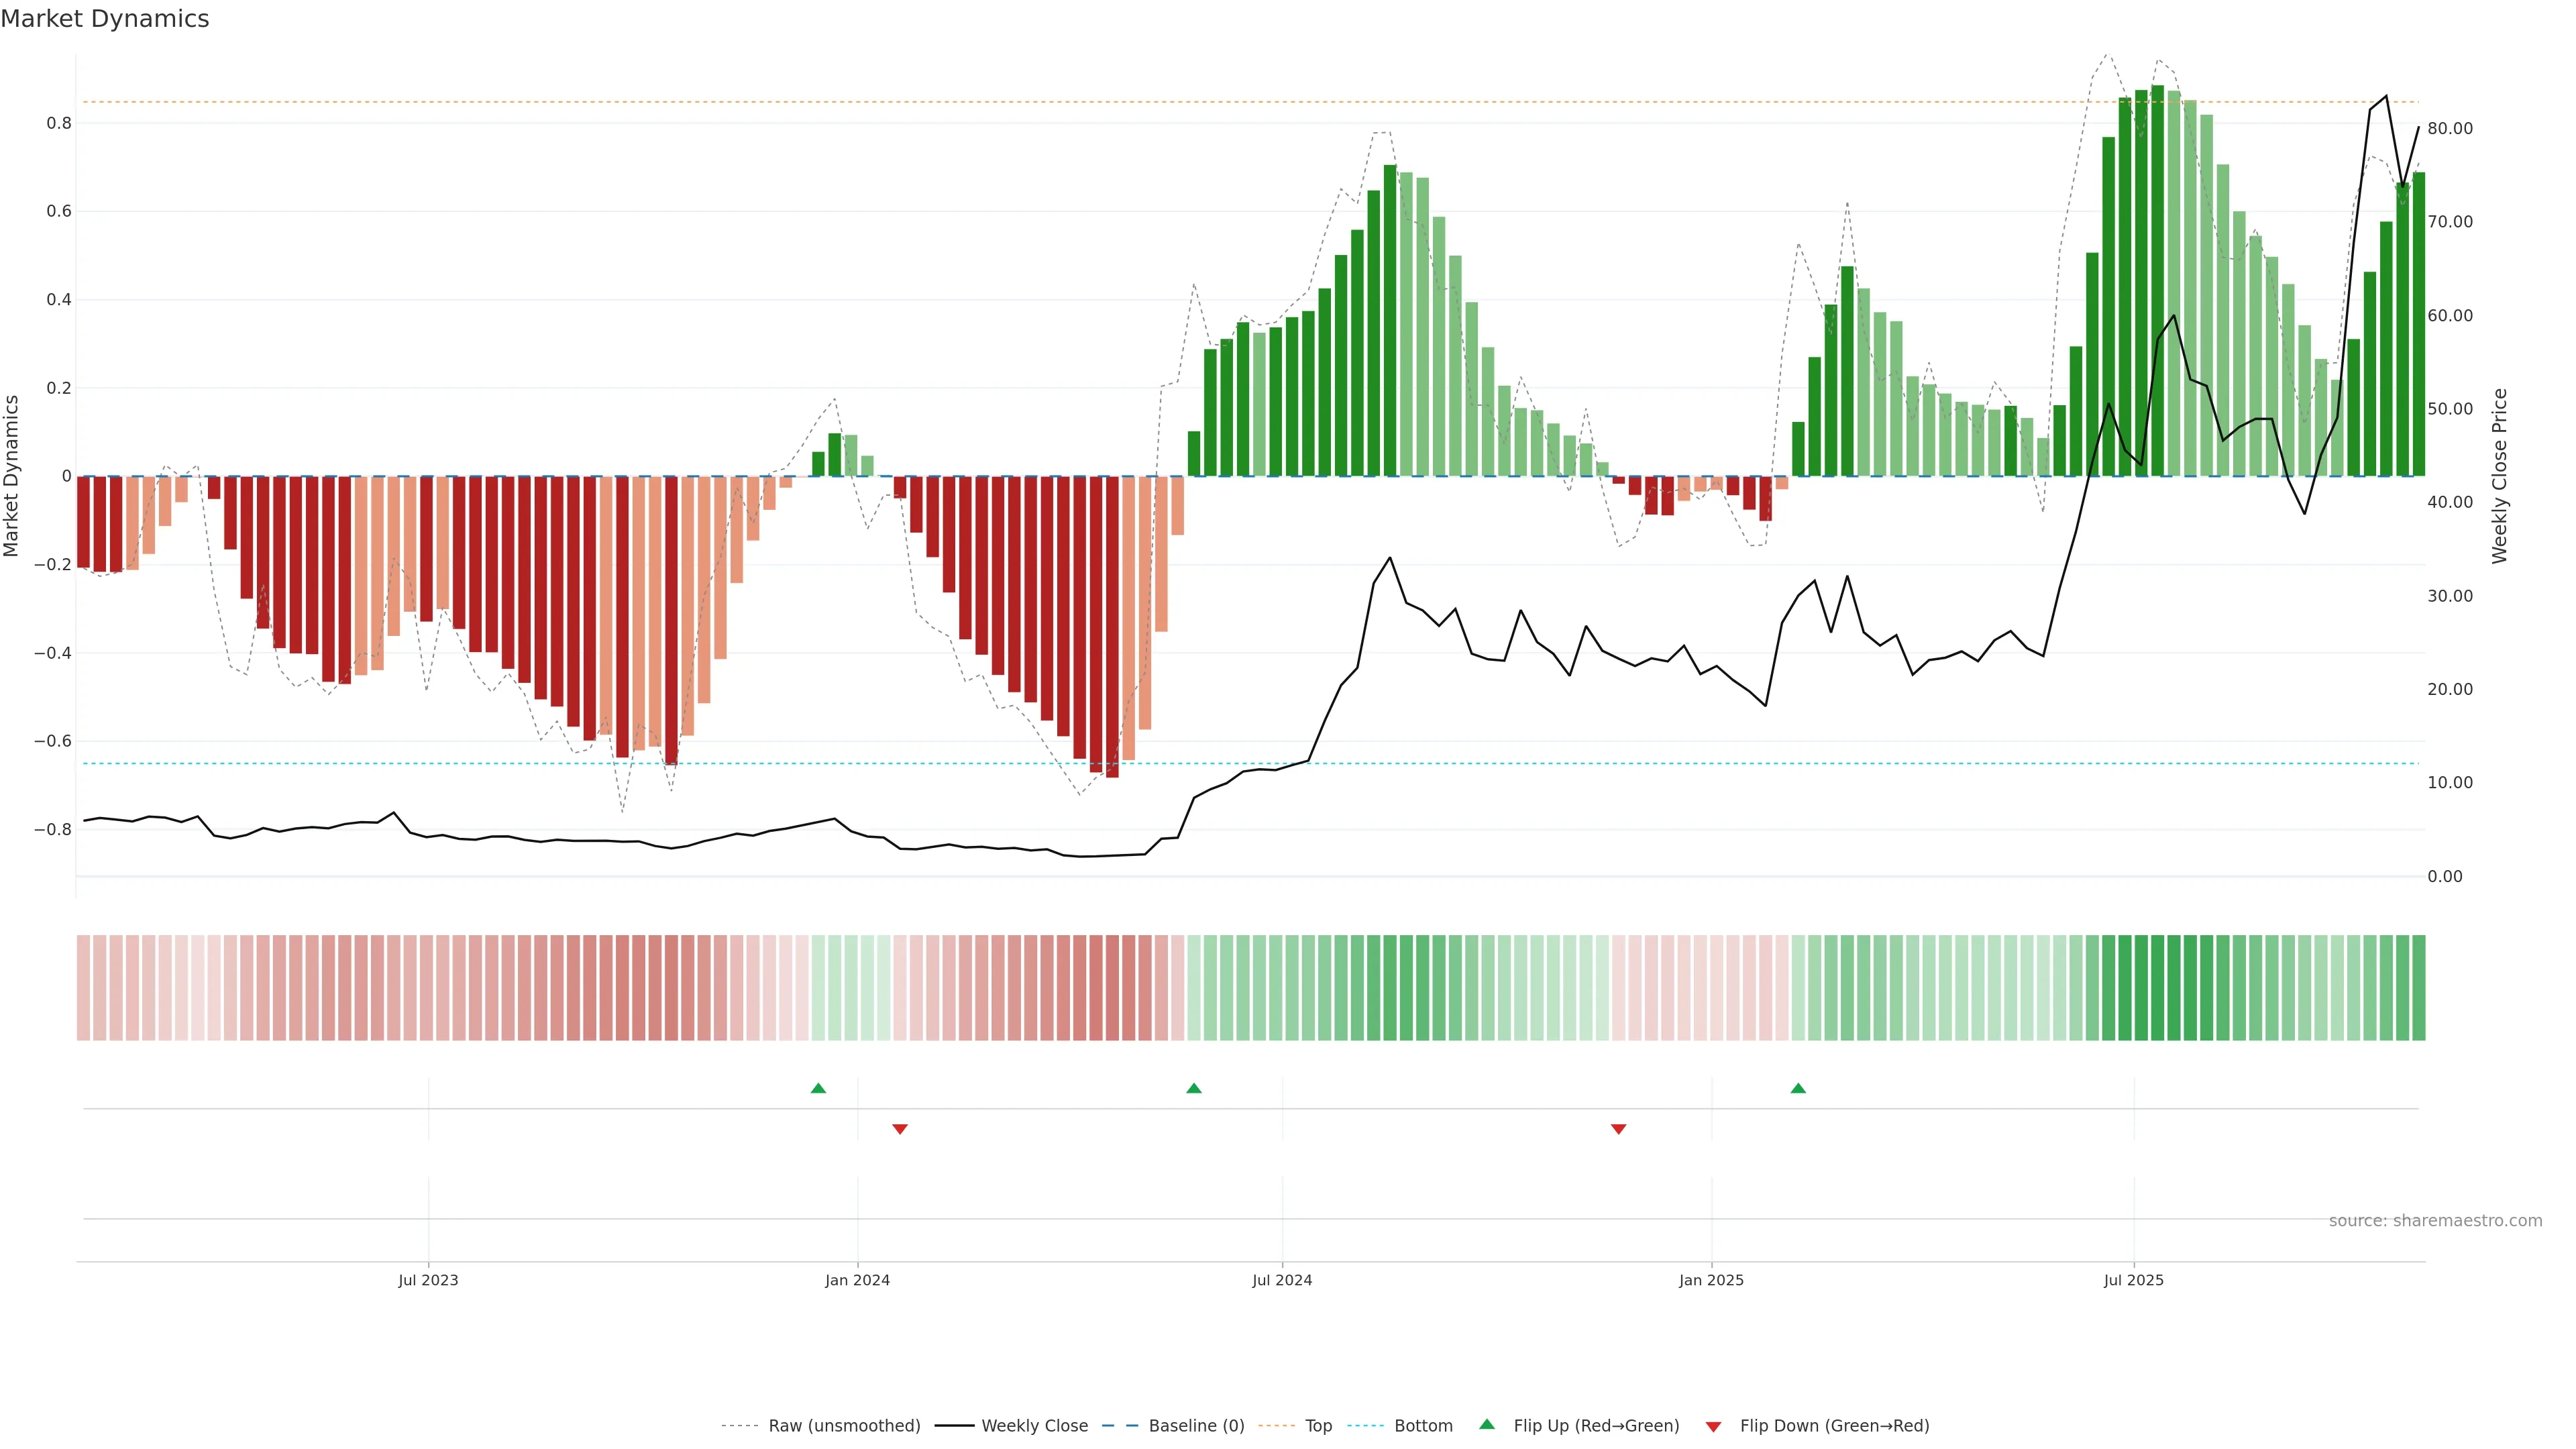Click the red Flip Down marker before Jan 2025
The width and height of the screenshot is (2576, 1449).
tap(1618, 1129)
